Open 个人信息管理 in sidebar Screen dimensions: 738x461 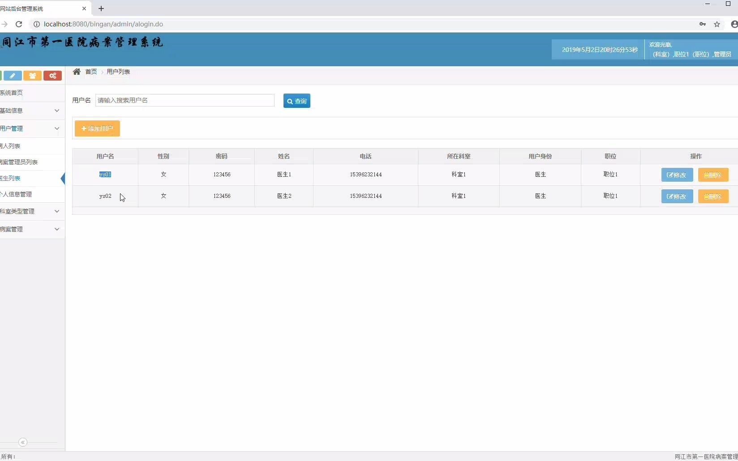tap(32, 194)
